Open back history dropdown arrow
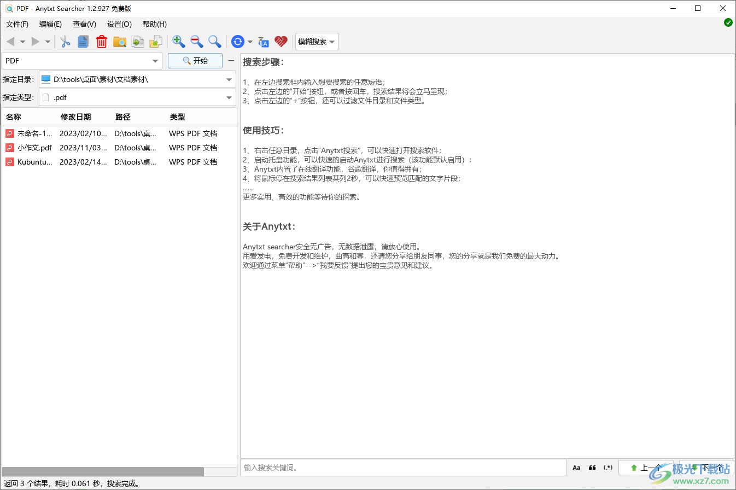 [x=22, y=42]
